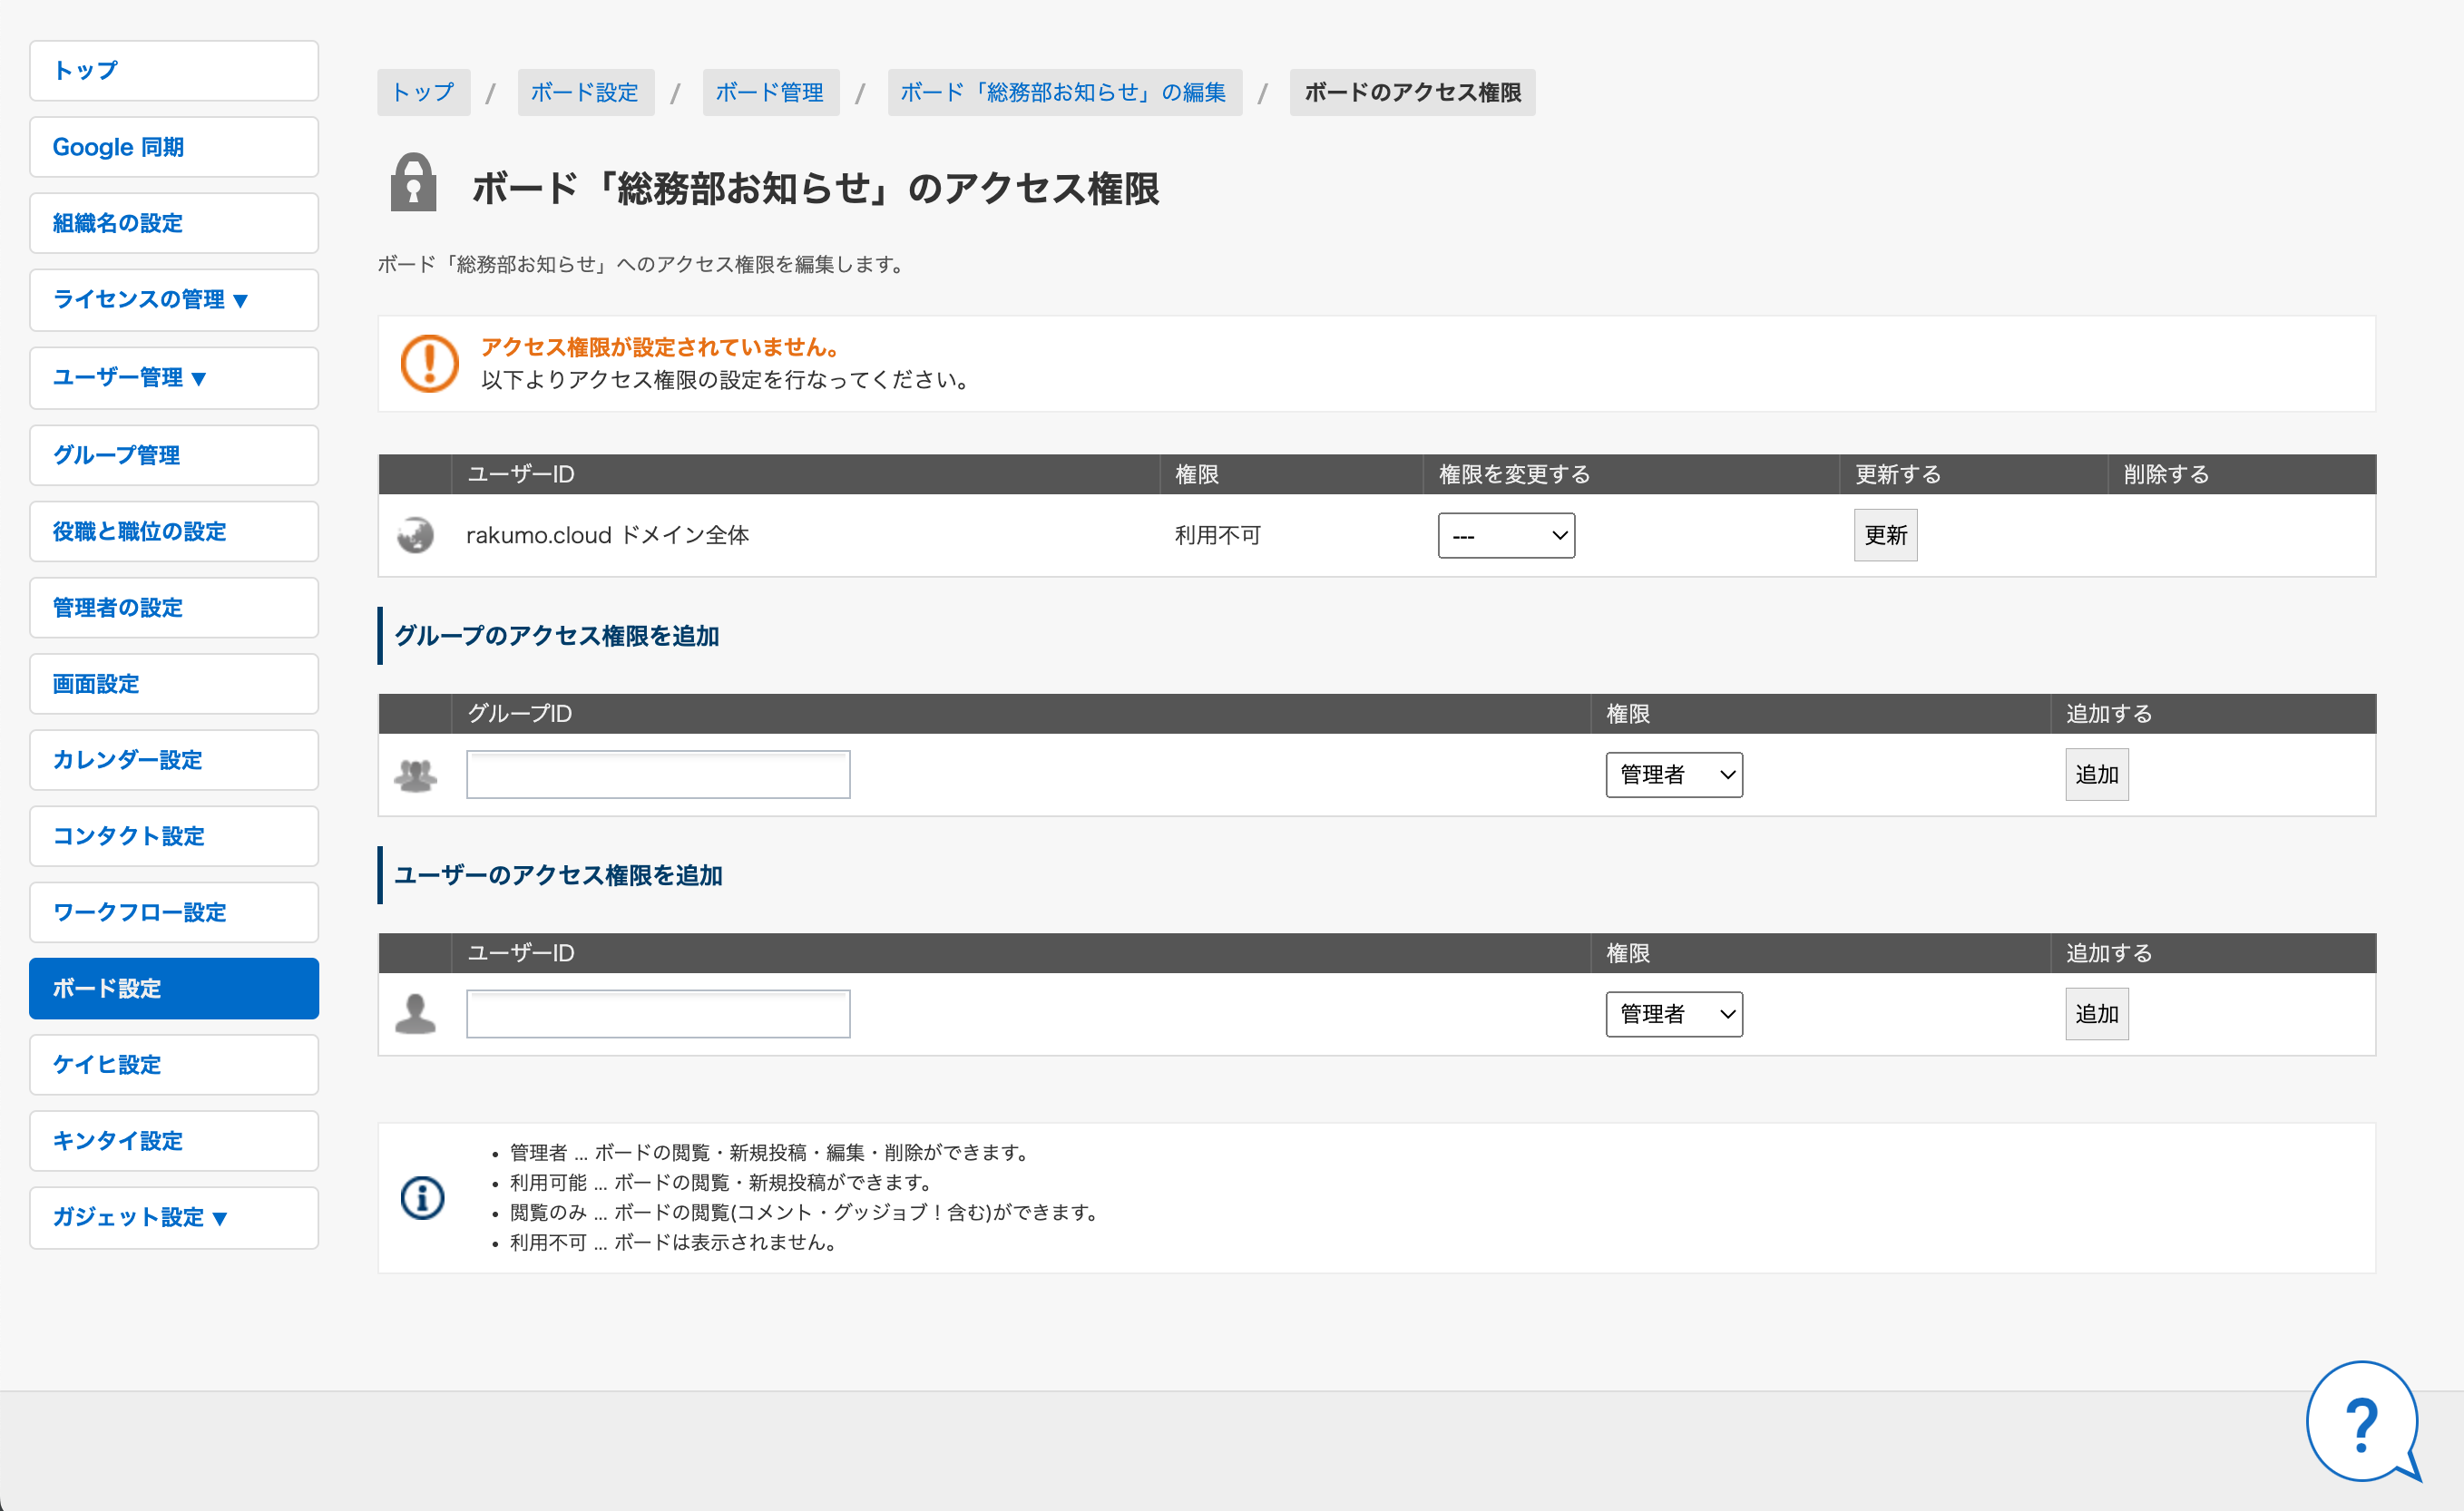
Task: Click the blue info circle icon
Action: click(422, 1198)
